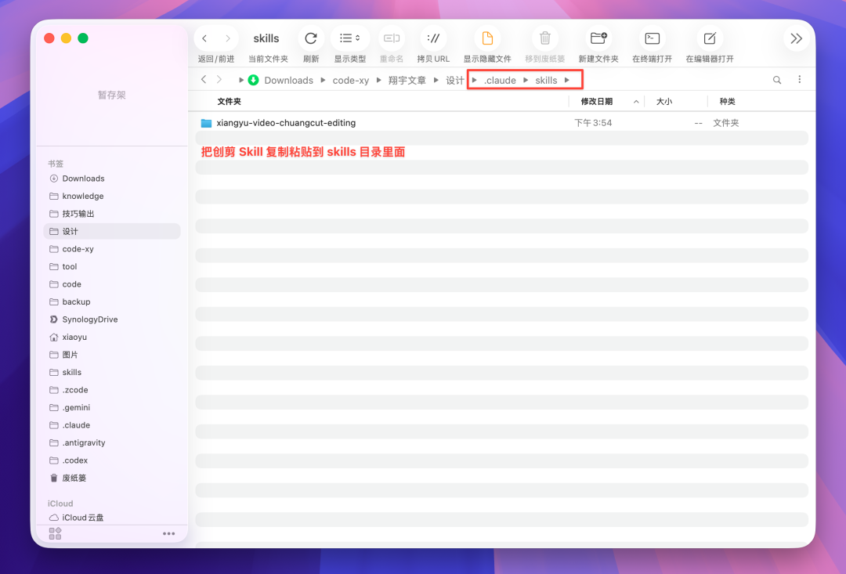The width and height of the screenshot is (846, 574).
Task: Click the green zoom window button
Action: pos(83,38)
